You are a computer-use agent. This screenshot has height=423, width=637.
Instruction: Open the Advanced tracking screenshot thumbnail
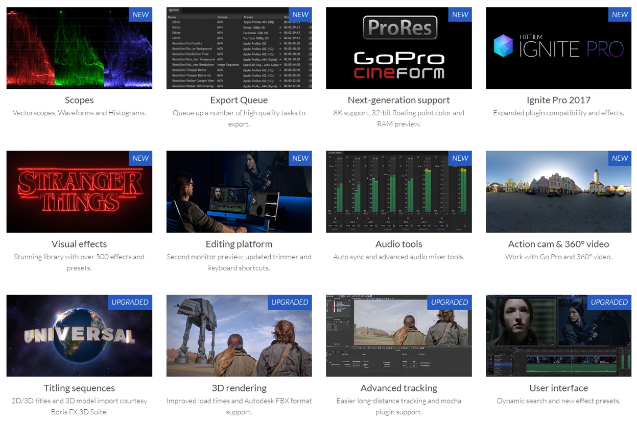[x=399, y=336]
